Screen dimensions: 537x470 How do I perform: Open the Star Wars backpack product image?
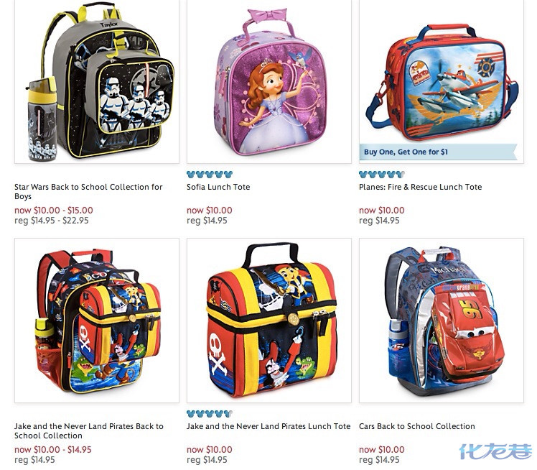click(97, 81)
